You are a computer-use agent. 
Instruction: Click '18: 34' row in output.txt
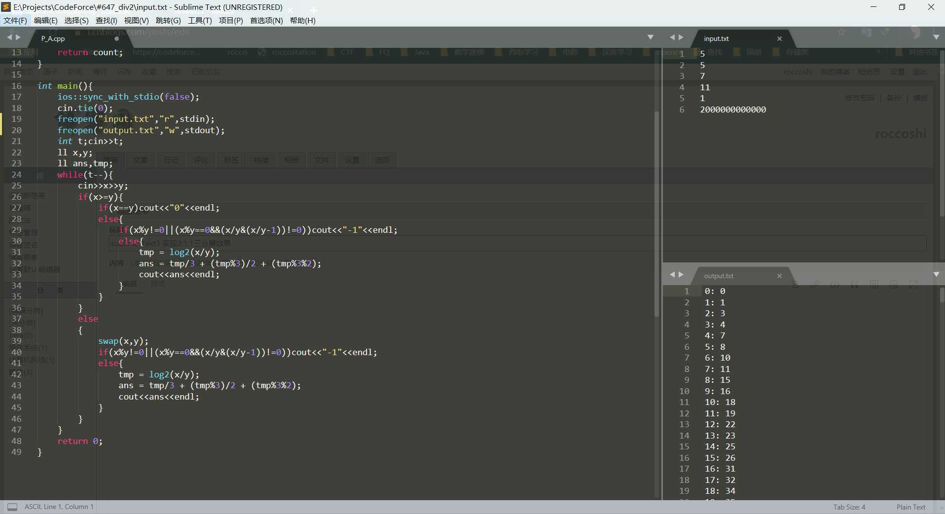[720, 491]
